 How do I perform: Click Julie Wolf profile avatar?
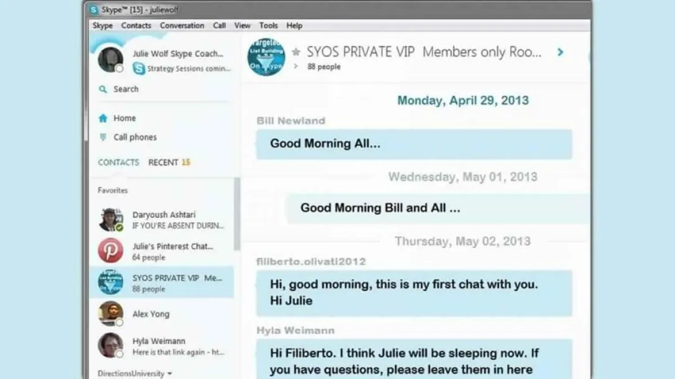click(110, 60)
